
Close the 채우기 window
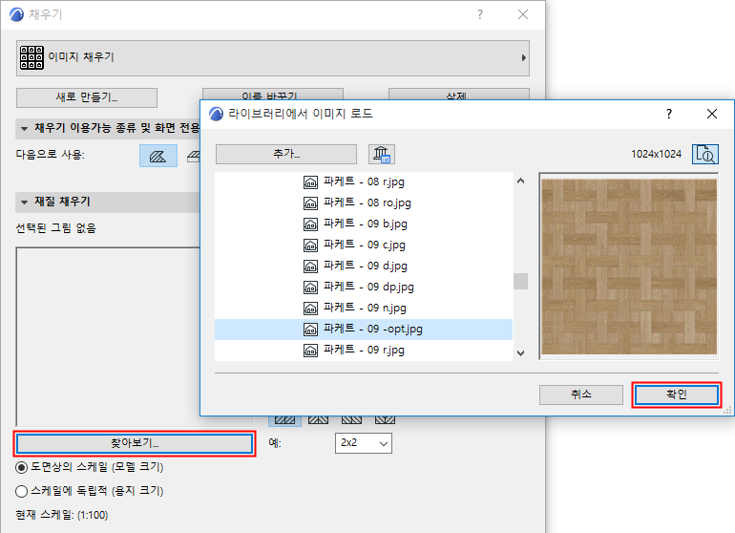(523, 14)
